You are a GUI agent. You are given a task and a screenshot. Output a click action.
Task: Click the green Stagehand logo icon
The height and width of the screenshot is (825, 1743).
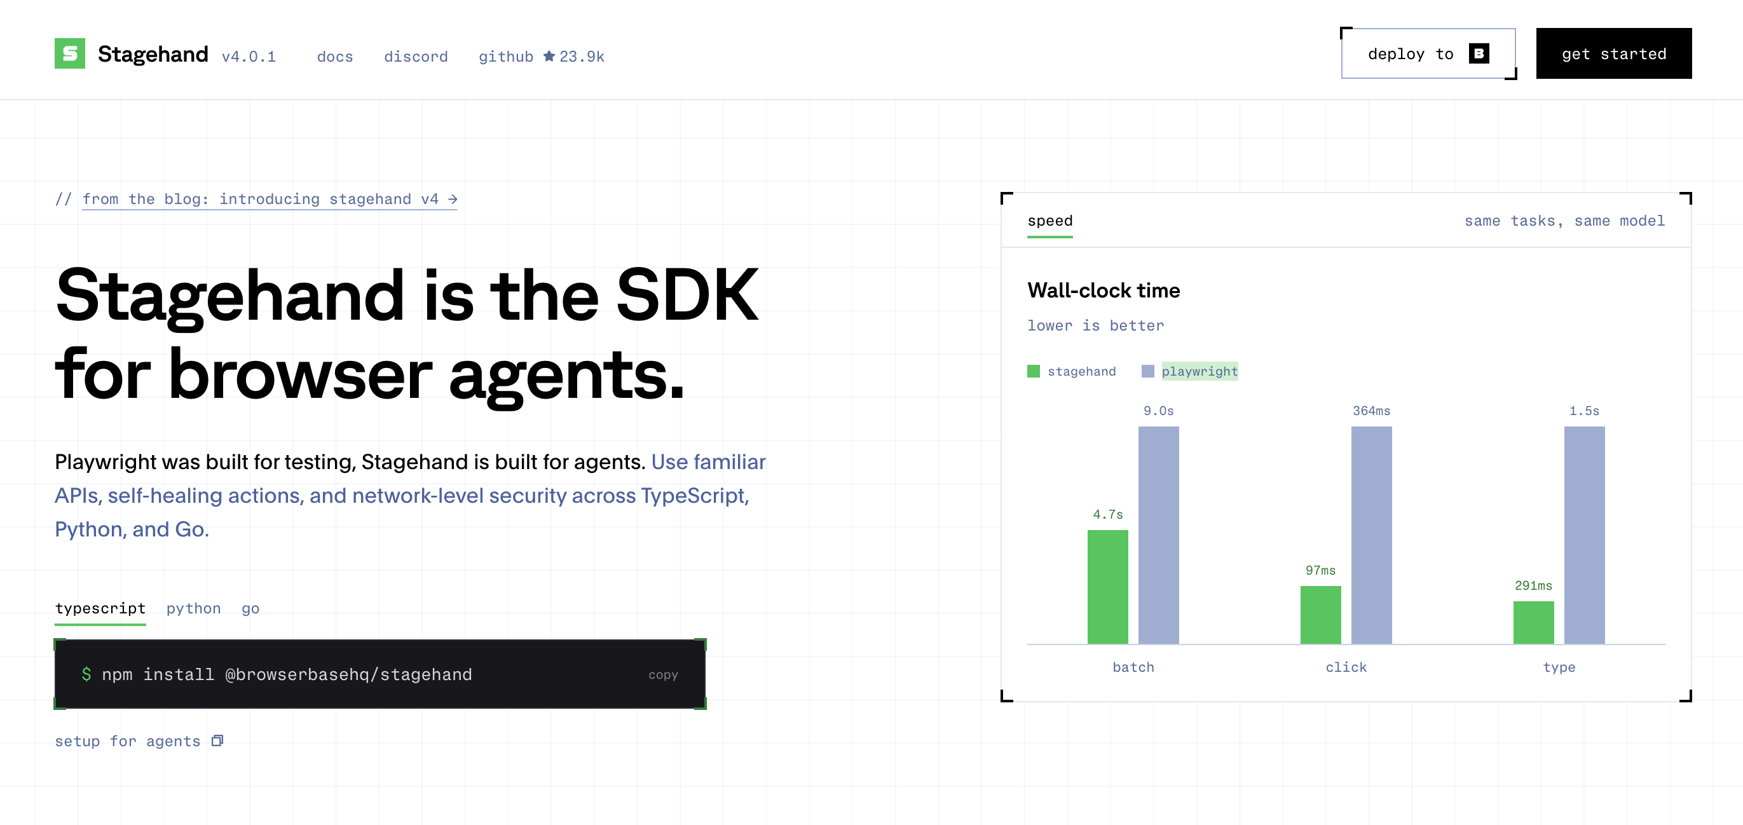click(70, 53)
